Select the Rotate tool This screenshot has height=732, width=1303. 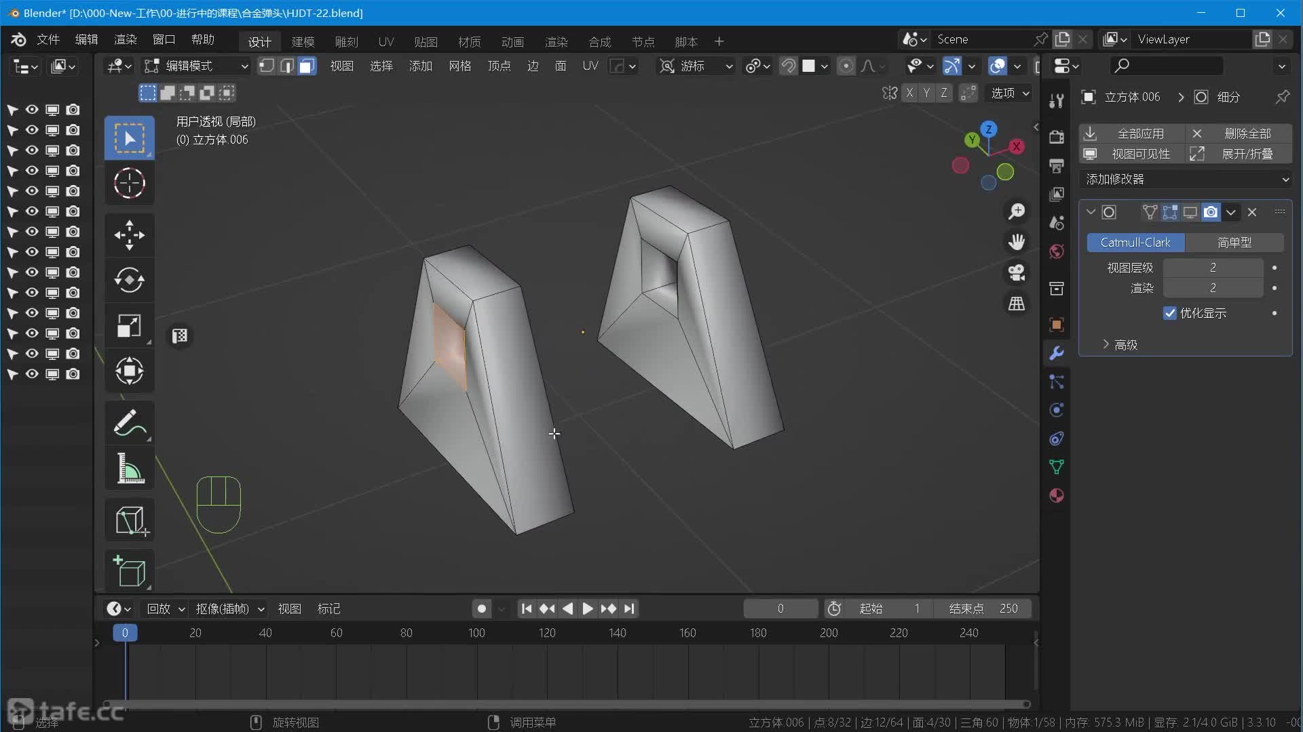pos(129,280)
